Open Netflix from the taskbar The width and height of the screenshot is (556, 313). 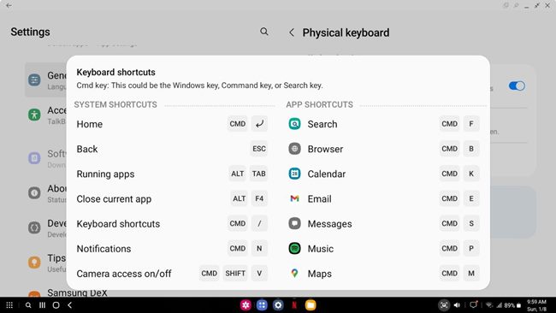294,304
